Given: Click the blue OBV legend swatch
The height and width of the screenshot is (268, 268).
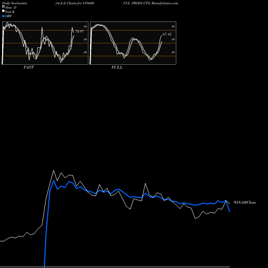Looking at the screenshot, I should 3,16.
